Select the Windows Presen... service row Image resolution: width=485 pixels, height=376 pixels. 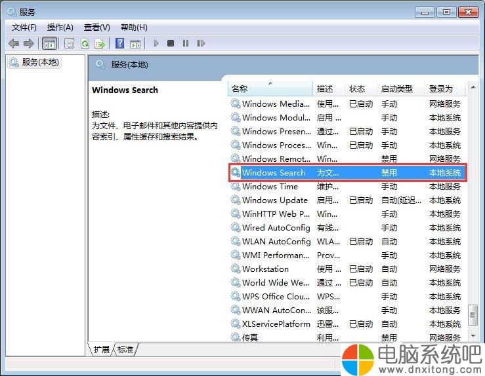[347, 132]
